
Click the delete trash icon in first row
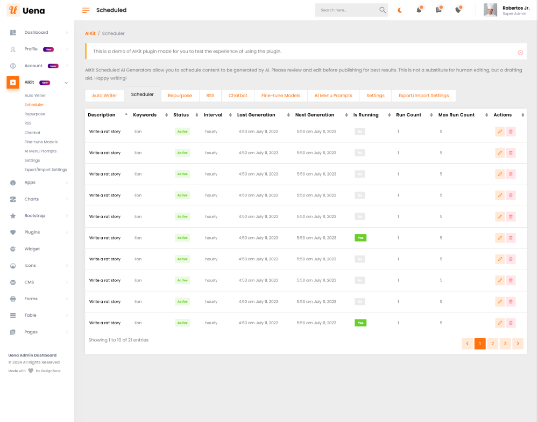511,132
